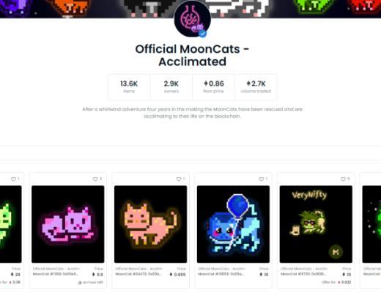Click heart icon on blue balloon MoonCat
Viewport: 381px width, 293px height.
(261, 179)
